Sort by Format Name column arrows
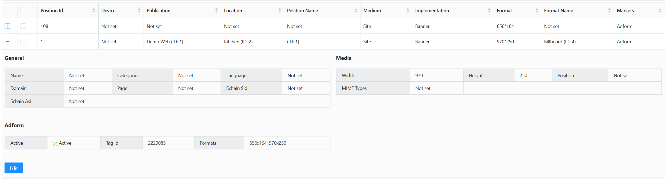This screenshot has width=670, height=179. (609, 11)
